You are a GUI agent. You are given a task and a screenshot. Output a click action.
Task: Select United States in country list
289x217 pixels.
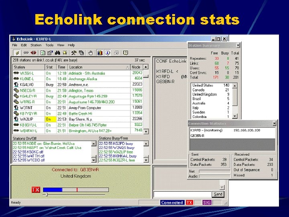click(x=211, y=85)
